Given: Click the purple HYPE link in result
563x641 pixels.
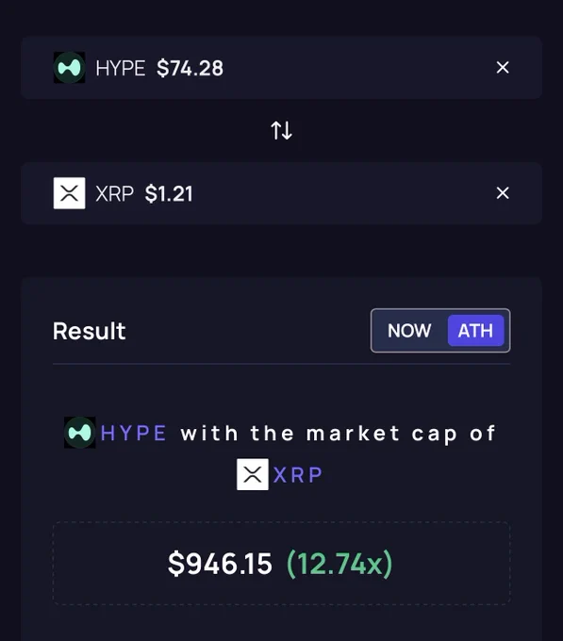Looking at the screenshot, I should click(133, 433).
